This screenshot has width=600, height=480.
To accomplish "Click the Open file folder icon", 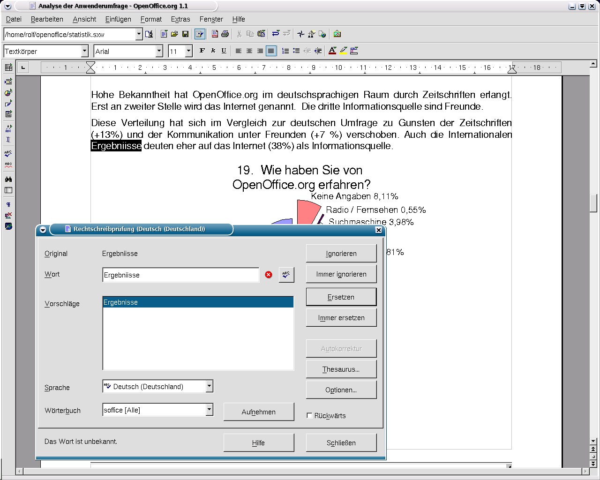I will click(174, 34).
